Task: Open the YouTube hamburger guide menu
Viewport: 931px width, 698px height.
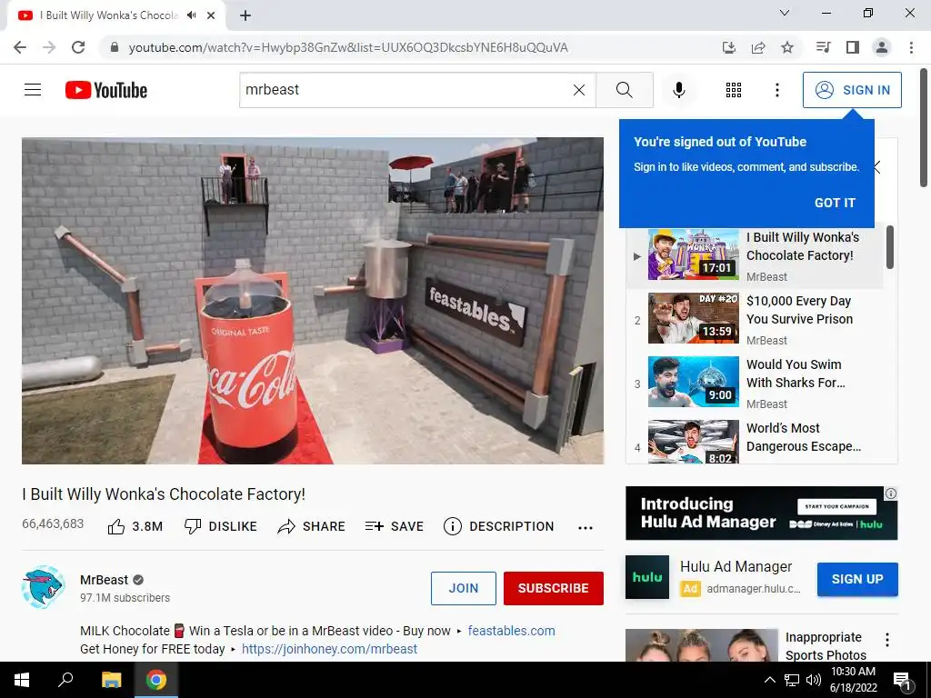Action: [33, 90]
